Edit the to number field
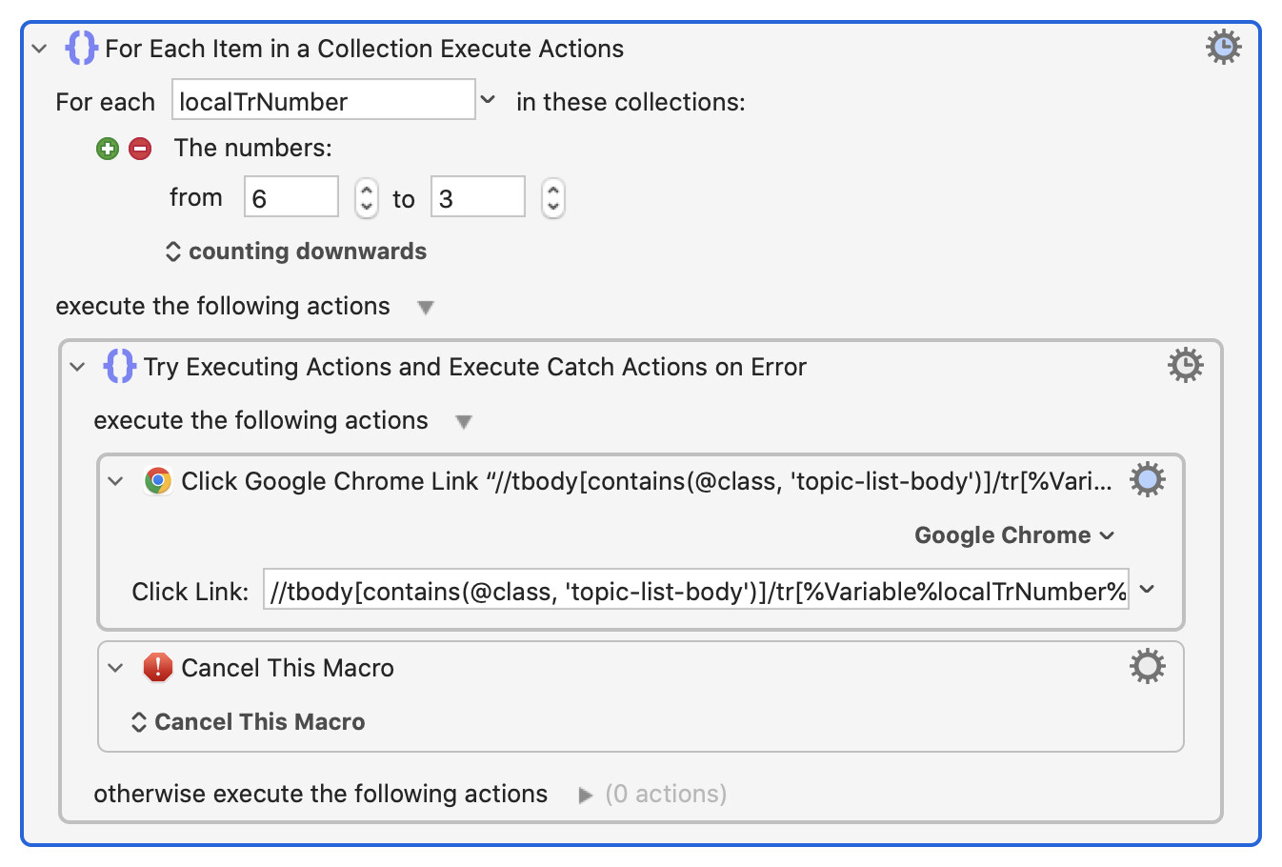This screenshot has width=1282, height=867. (x=478, y=196)
